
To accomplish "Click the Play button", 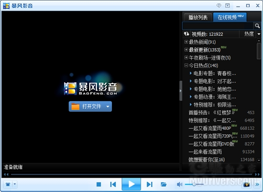I will point(131,184).
